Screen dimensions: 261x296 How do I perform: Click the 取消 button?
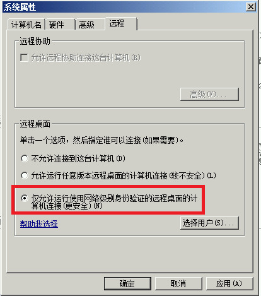coord(178,283)
